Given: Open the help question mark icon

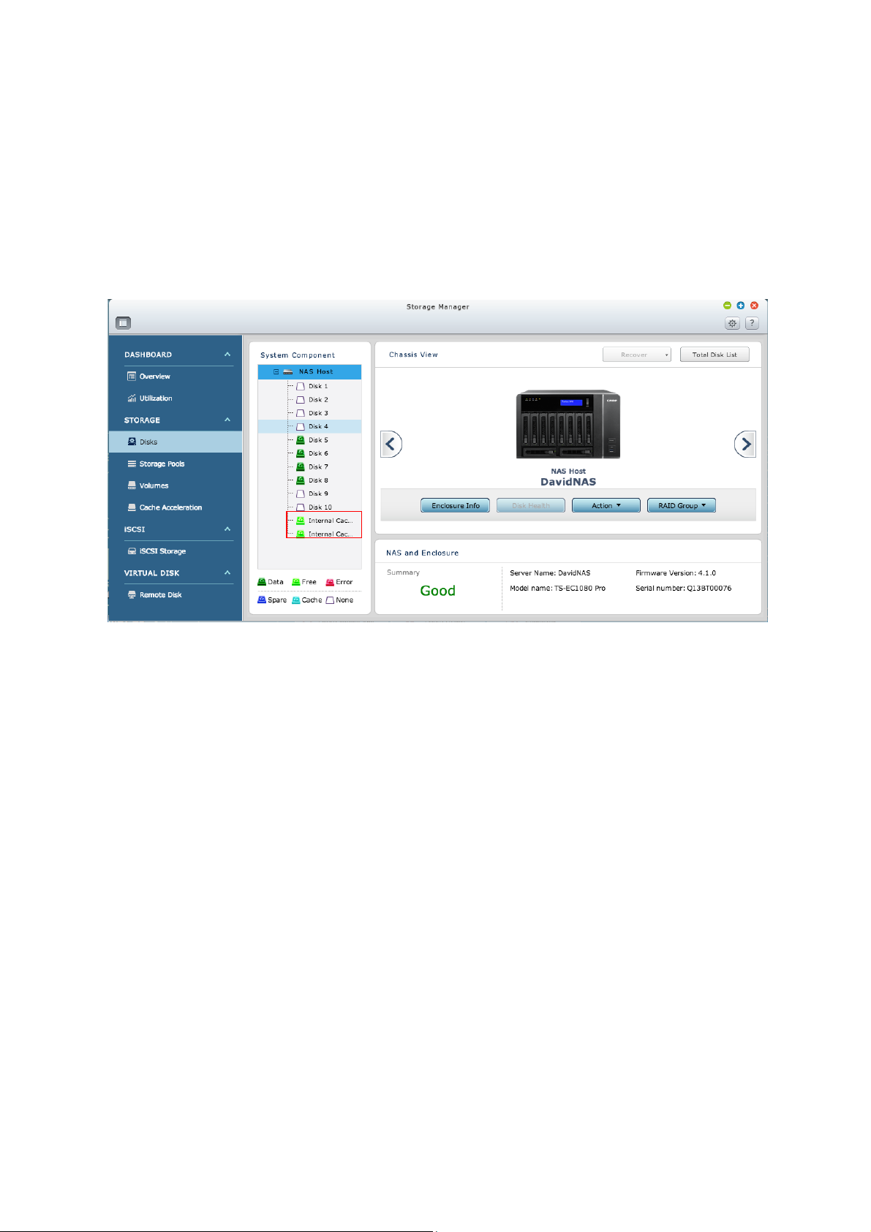Looking at the screenshot, I should coord(752,323).
